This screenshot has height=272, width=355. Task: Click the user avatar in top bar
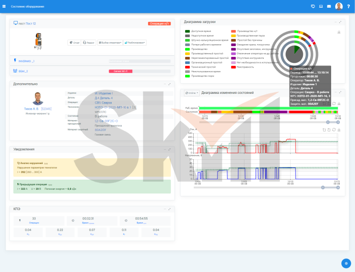click(339, 6)
